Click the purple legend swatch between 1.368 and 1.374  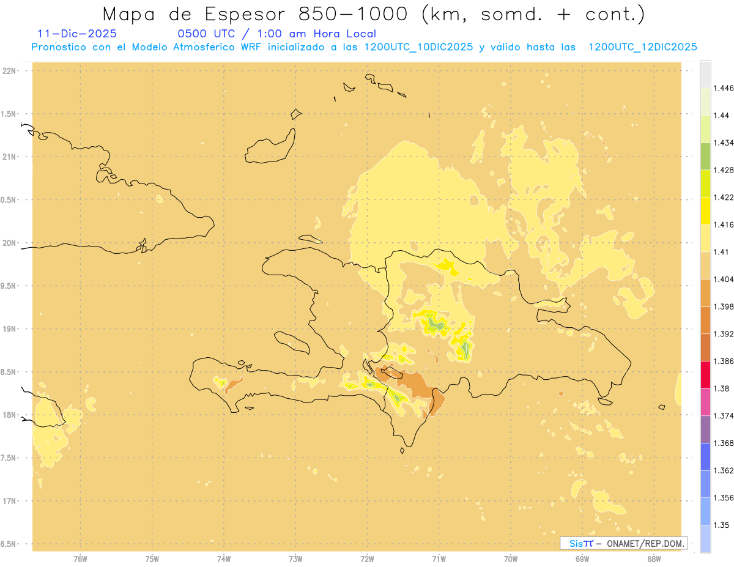click(705, 429)
